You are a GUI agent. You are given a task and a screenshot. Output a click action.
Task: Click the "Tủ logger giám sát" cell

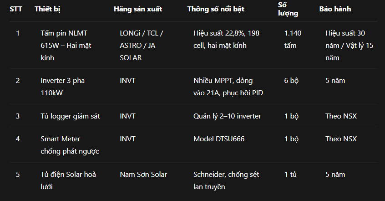pos(70,116)
